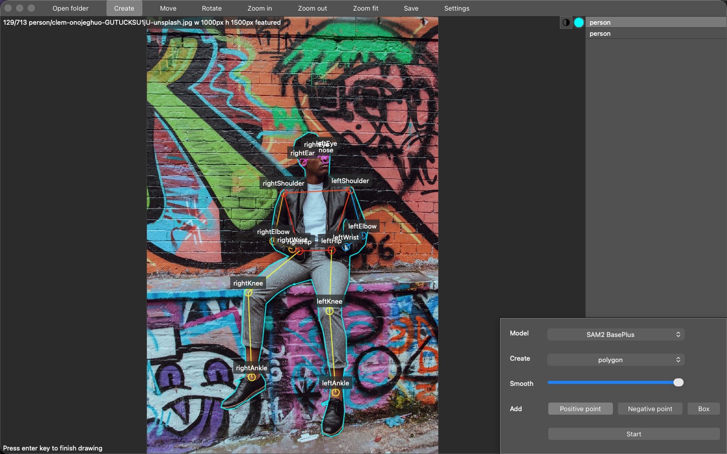Select the rightKnee keypoint marker
727x454 pixels.
point(248,293)
